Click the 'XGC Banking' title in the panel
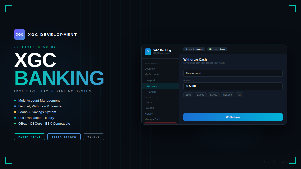 162,50
